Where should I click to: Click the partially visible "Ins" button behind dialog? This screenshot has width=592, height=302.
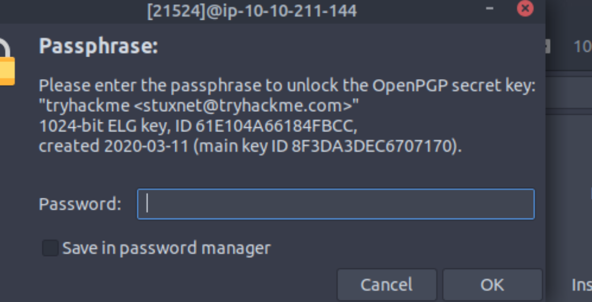[x=581, y=284]
